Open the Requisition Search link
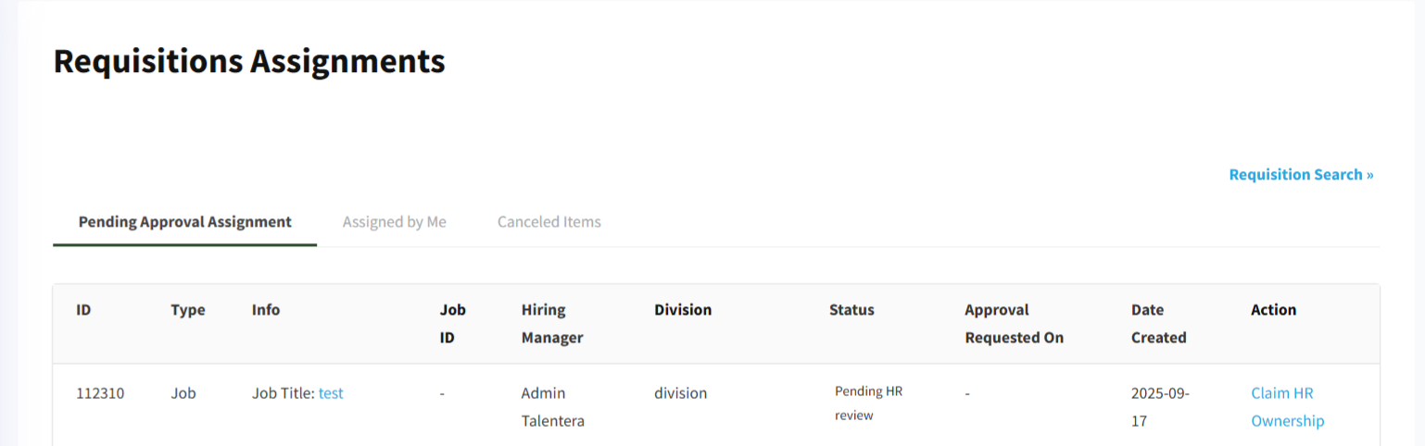 point(1301,175)
